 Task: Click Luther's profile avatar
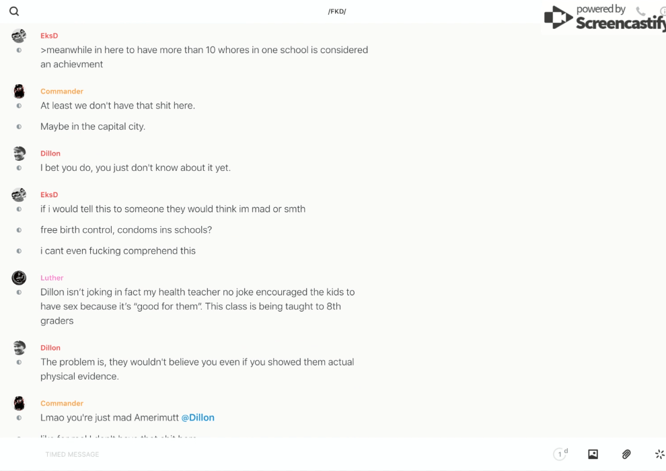19,277
